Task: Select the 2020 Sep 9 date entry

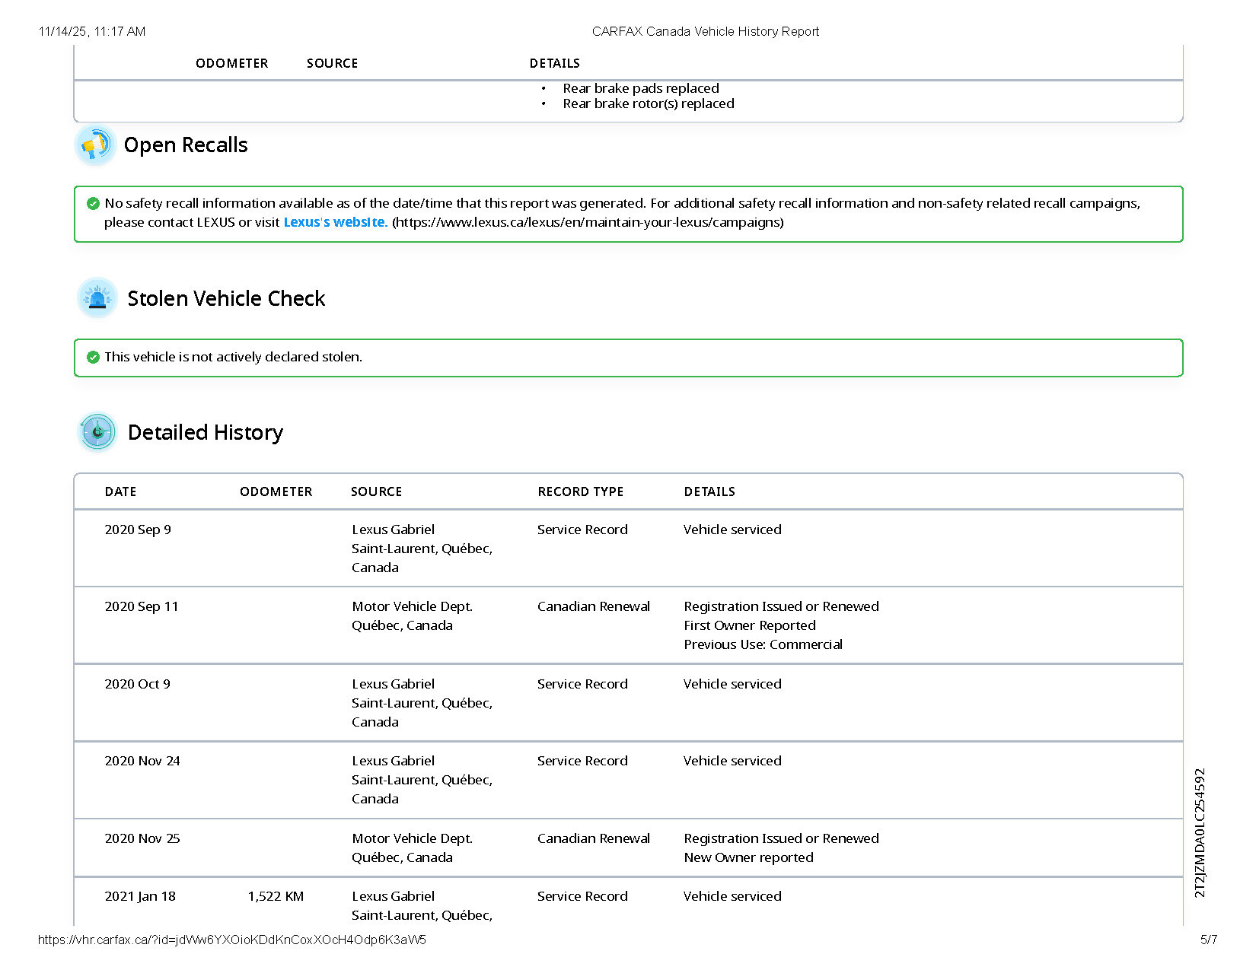Action: 138,530
